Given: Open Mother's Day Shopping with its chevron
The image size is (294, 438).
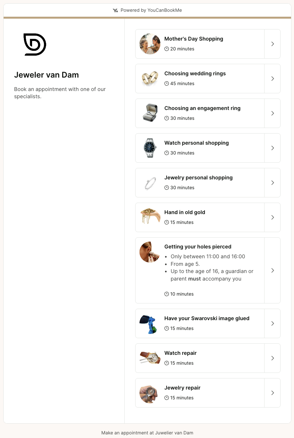Looking at the screenshot, I should (272, 44).
